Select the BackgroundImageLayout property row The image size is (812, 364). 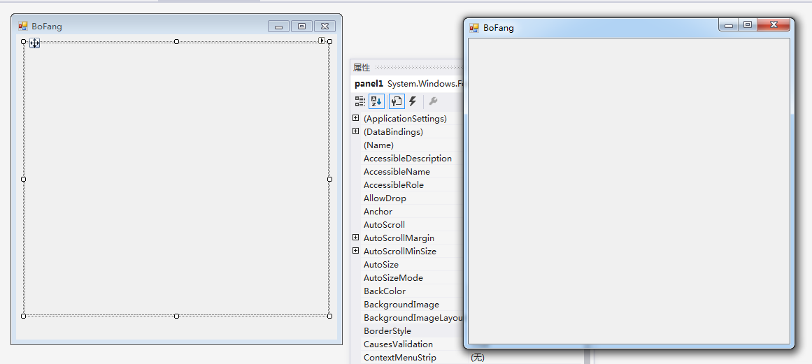412,317
